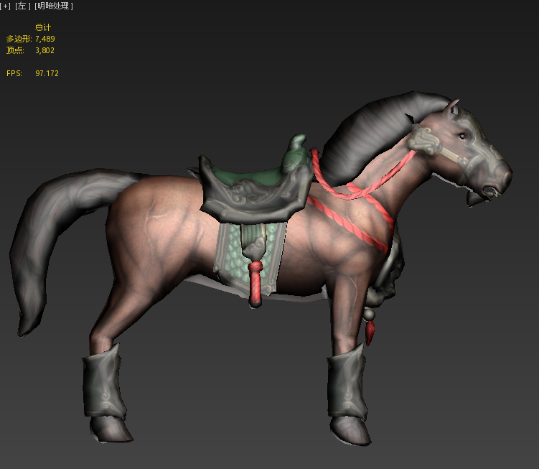This screenshot has height=469, width=539.
Task: Select the FPS value 97.172
Action: pos(47,73)
